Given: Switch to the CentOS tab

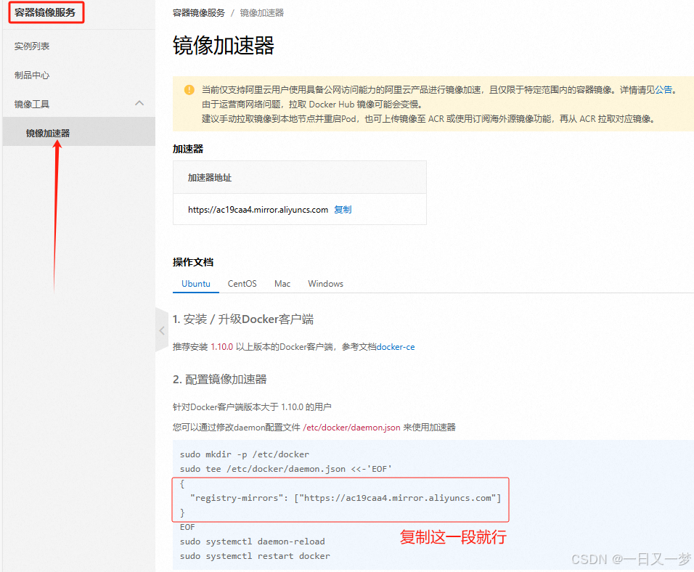Looking at the screenshot, I should pos(242,284).
